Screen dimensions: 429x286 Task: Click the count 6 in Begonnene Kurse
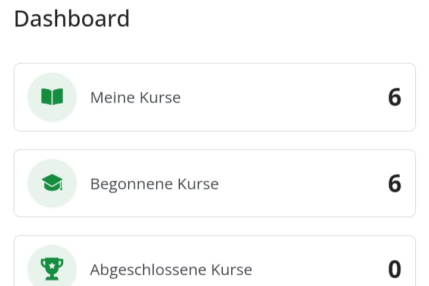click(x=394, y=184)
